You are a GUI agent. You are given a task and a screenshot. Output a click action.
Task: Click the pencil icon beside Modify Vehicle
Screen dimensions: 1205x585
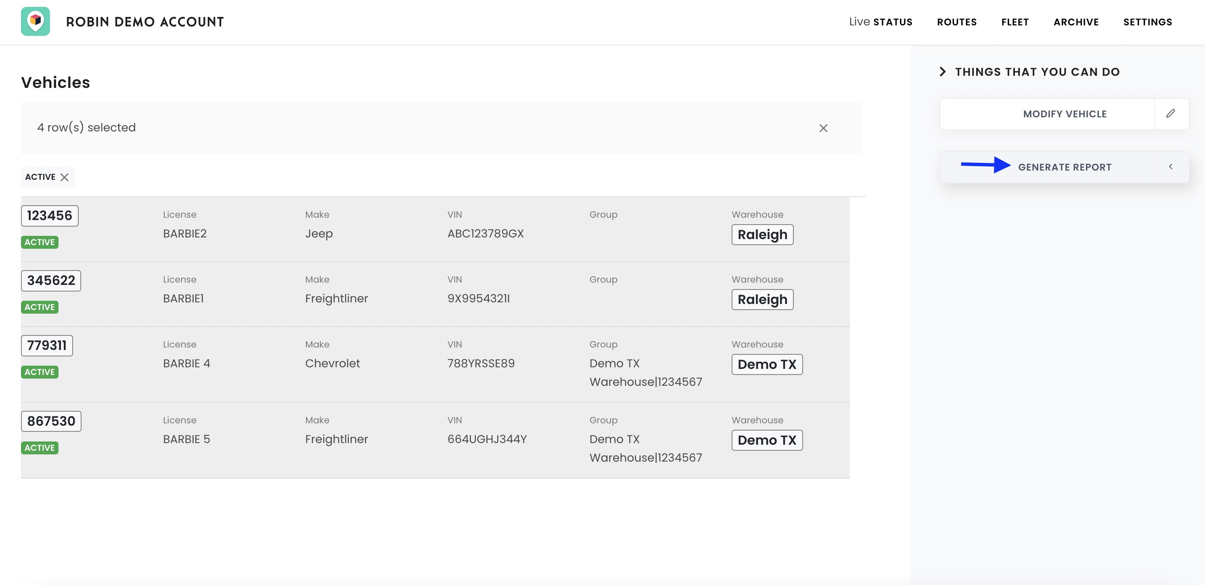click(x=1170, y=114)
